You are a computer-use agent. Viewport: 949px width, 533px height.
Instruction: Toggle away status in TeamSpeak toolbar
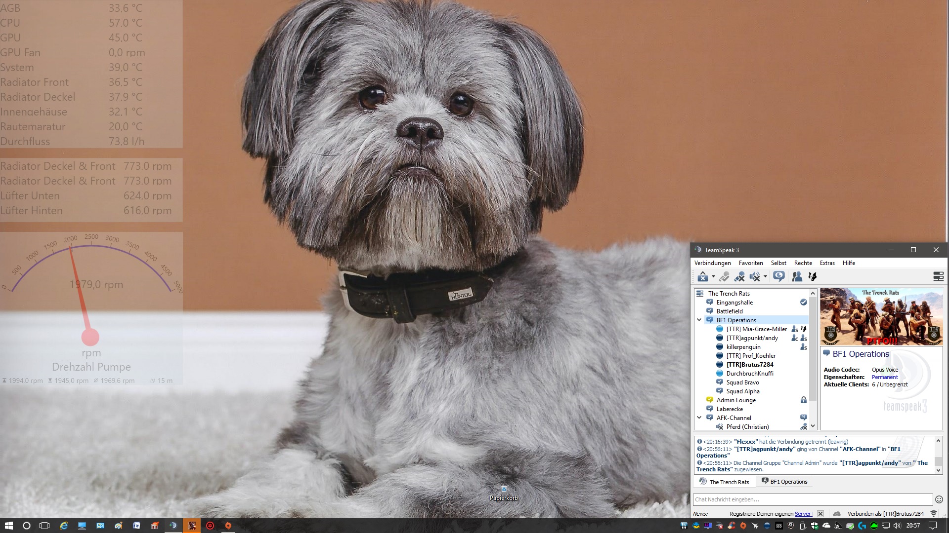point(702,277)
